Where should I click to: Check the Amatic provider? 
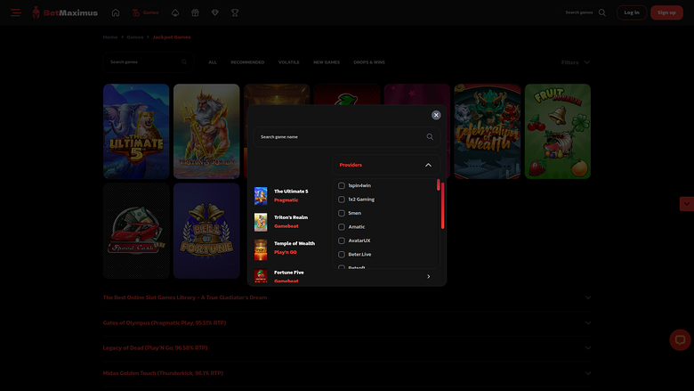(x=342, y=227)
